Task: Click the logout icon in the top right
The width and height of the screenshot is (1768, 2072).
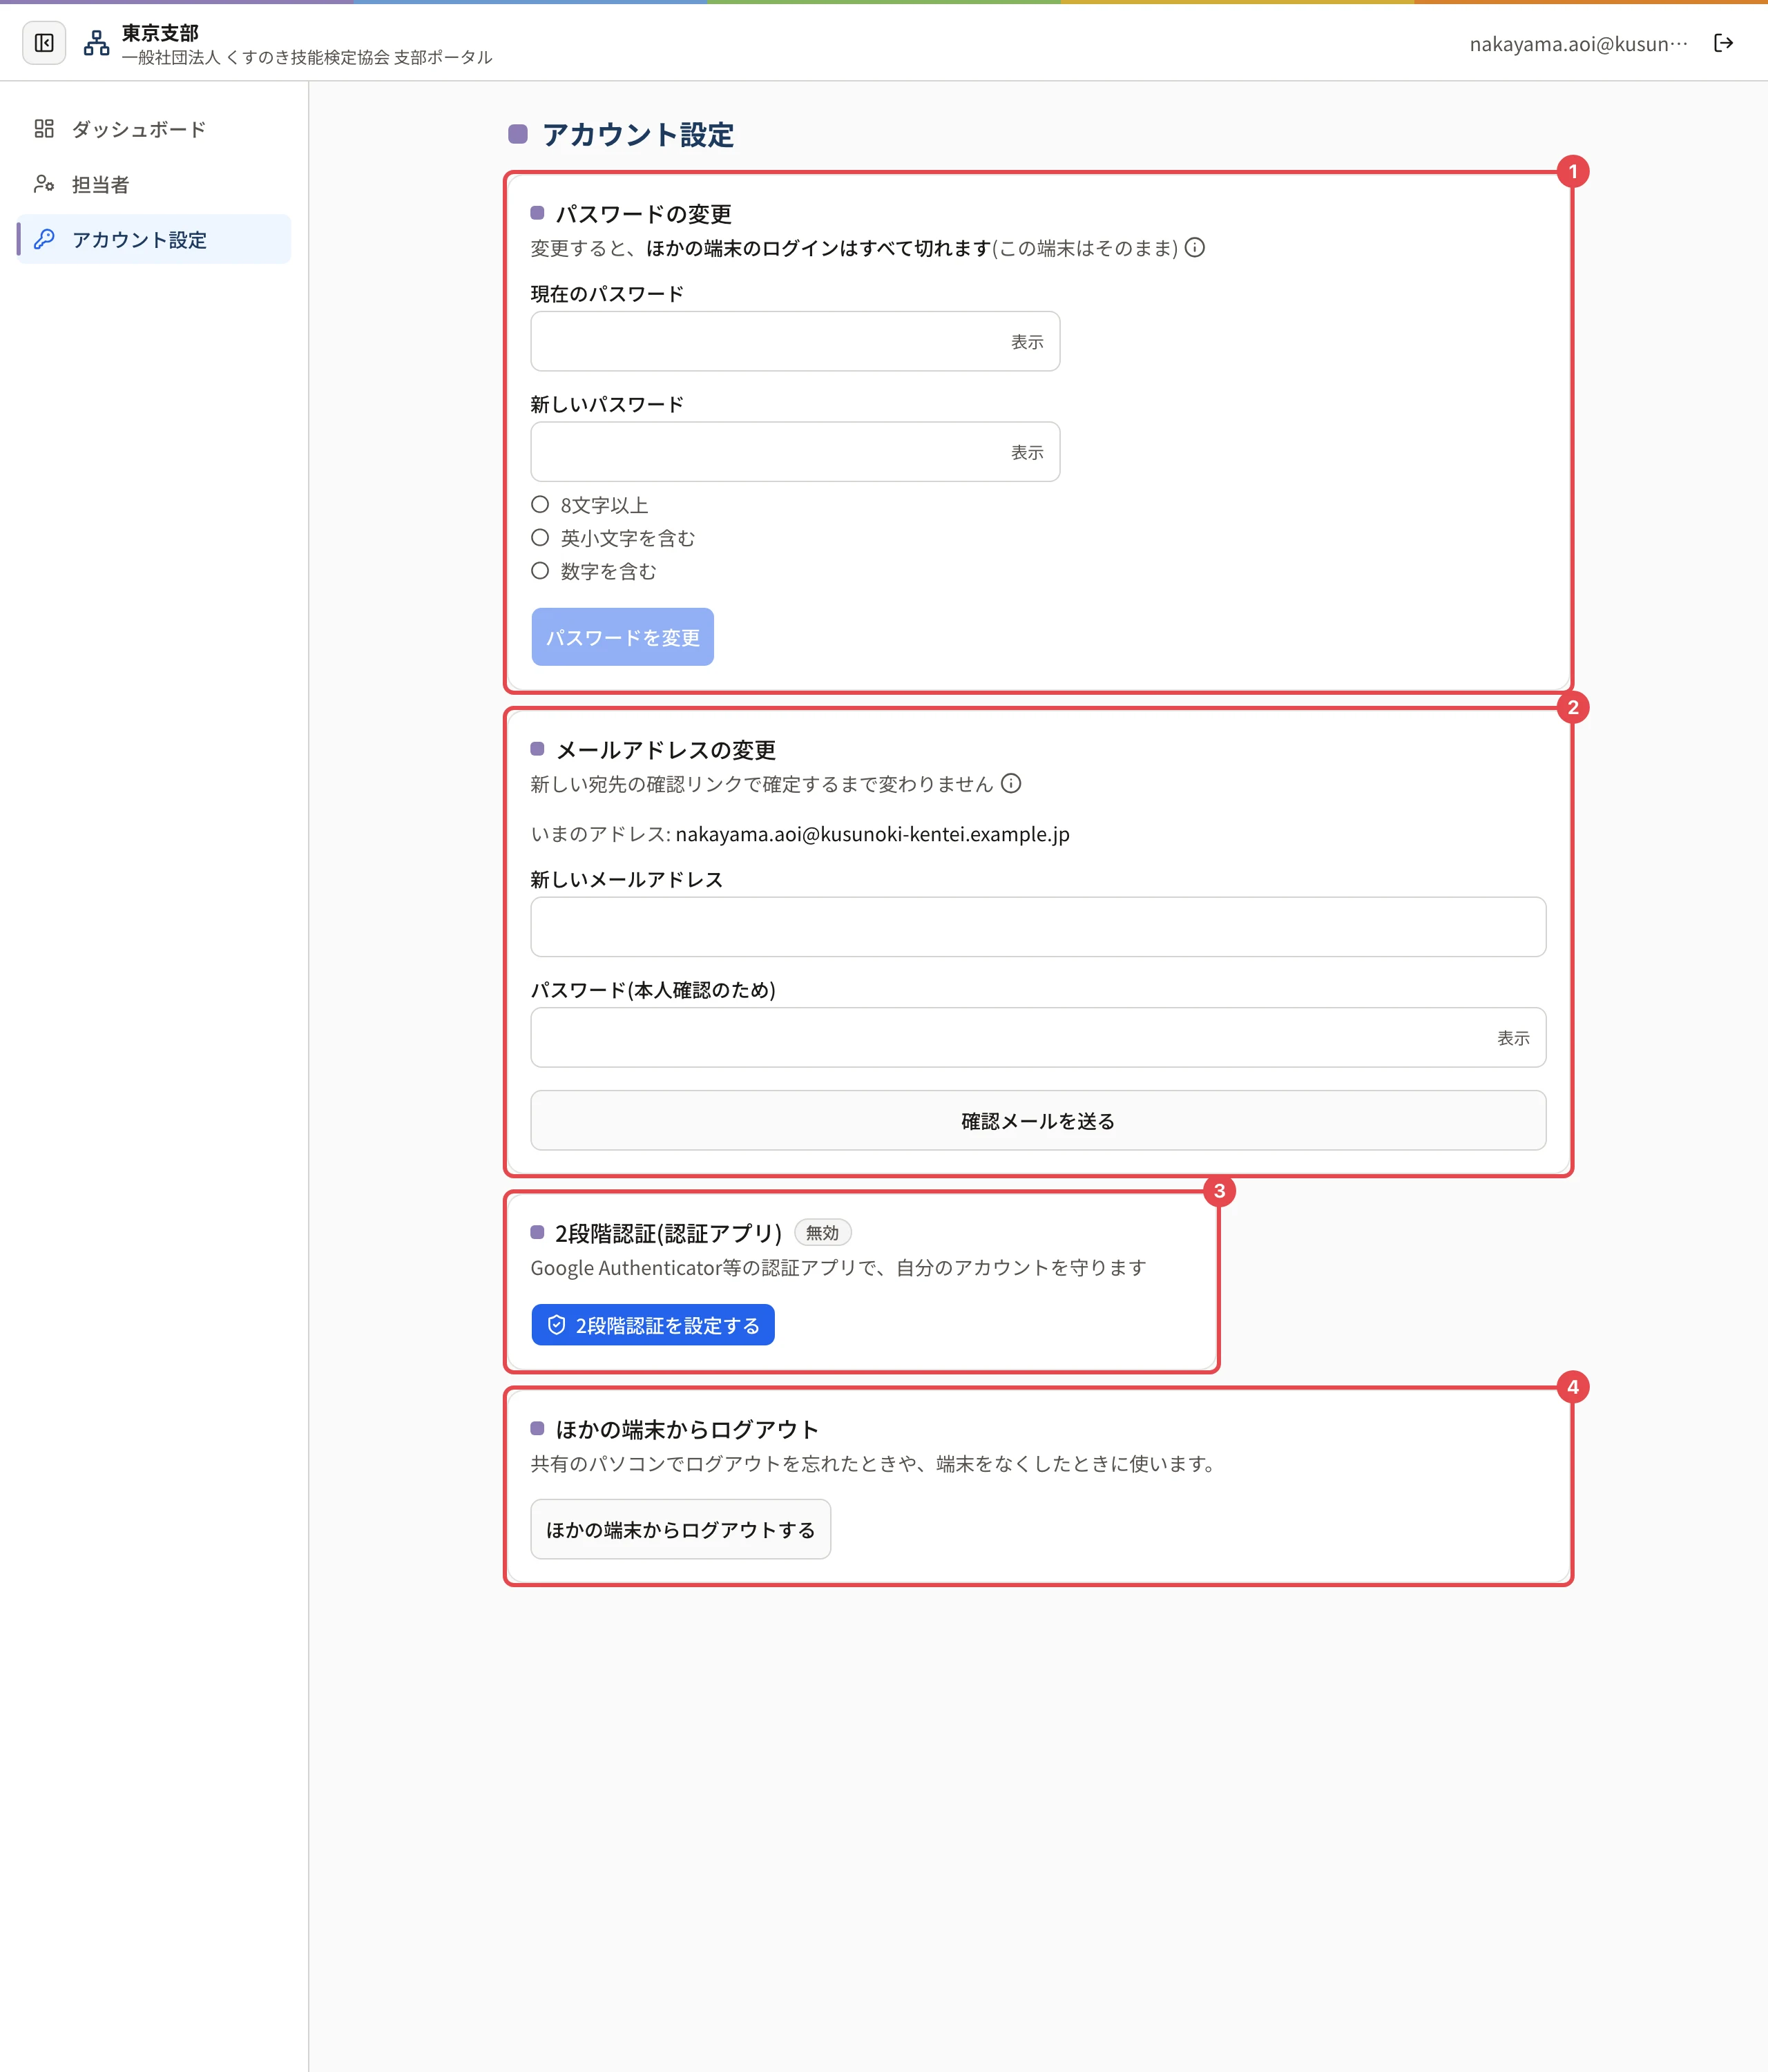Action: [x=1723, y=43]
